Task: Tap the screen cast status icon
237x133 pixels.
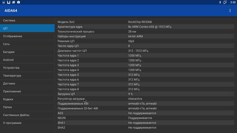Action: coord(225,2)
